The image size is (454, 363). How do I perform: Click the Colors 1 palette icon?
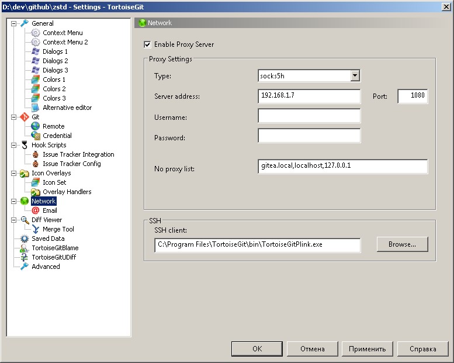coord(35,79)
